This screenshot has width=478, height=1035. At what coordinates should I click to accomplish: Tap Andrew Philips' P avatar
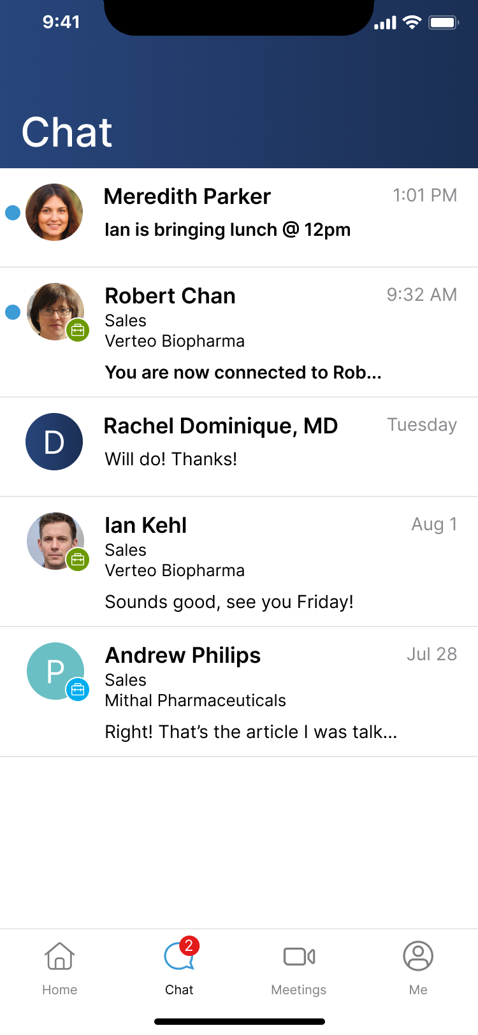click(52, 669)
